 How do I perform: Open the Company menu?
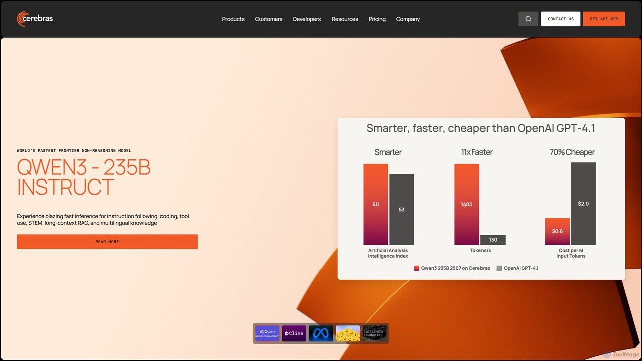click(408, 19)
